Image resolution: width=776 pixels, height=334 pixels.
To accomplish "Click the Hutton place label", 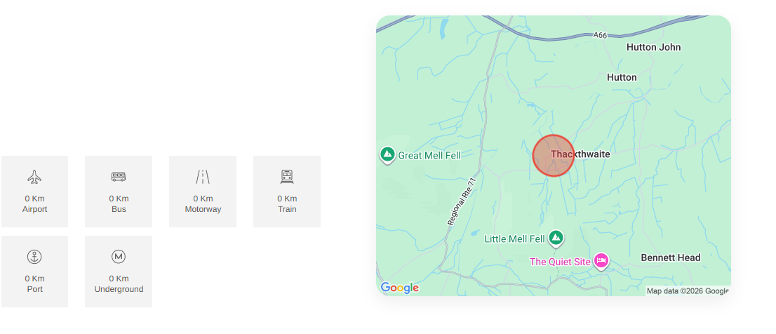I will pyautogui.click(x=622, y=77).
